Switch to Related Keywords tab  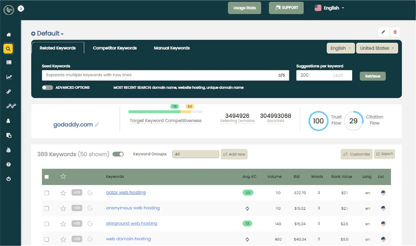pos(58,48)
